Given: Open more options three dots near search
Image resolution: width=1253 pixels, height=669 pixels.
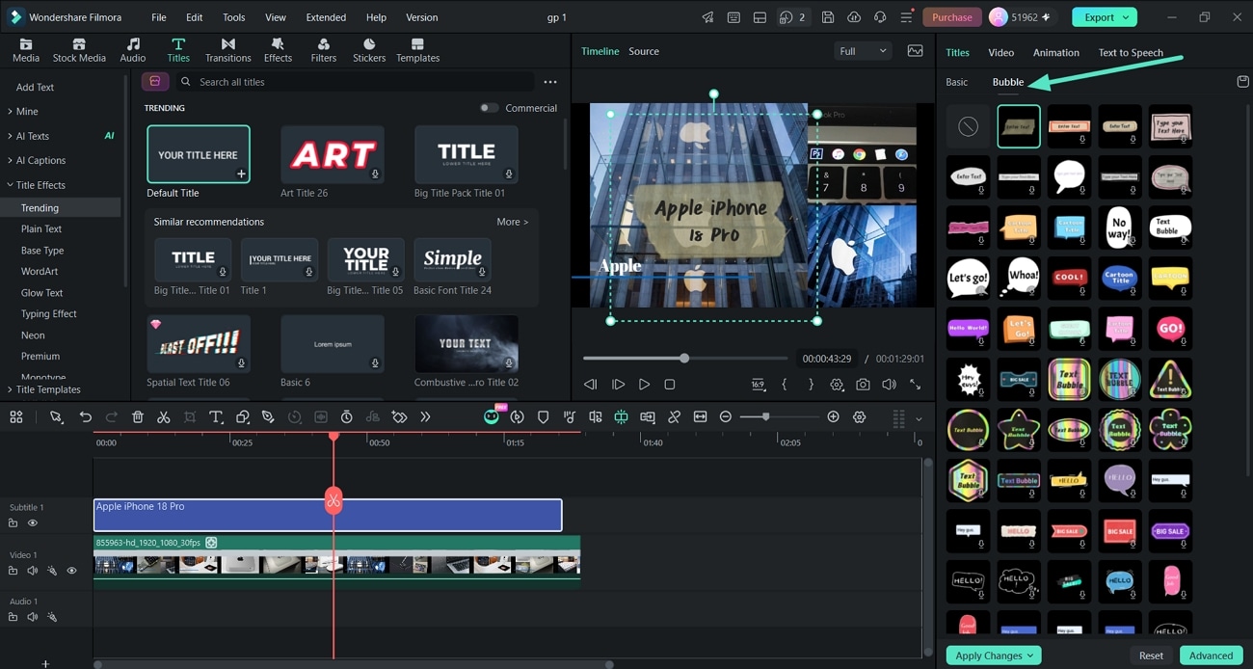Looking at the screenshot, I should (x=550, y=82).
